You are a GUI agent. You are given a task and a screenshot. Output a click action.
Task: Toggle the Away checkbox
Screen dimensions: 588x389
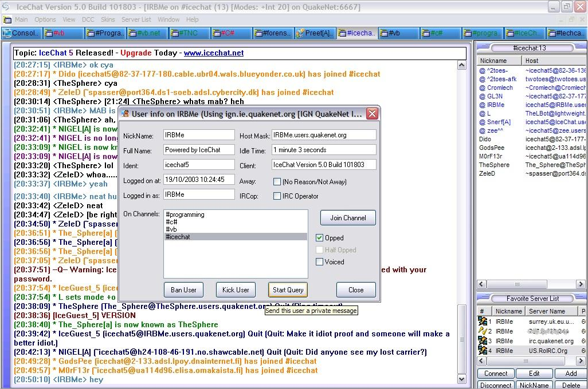(x=277, y=181)
